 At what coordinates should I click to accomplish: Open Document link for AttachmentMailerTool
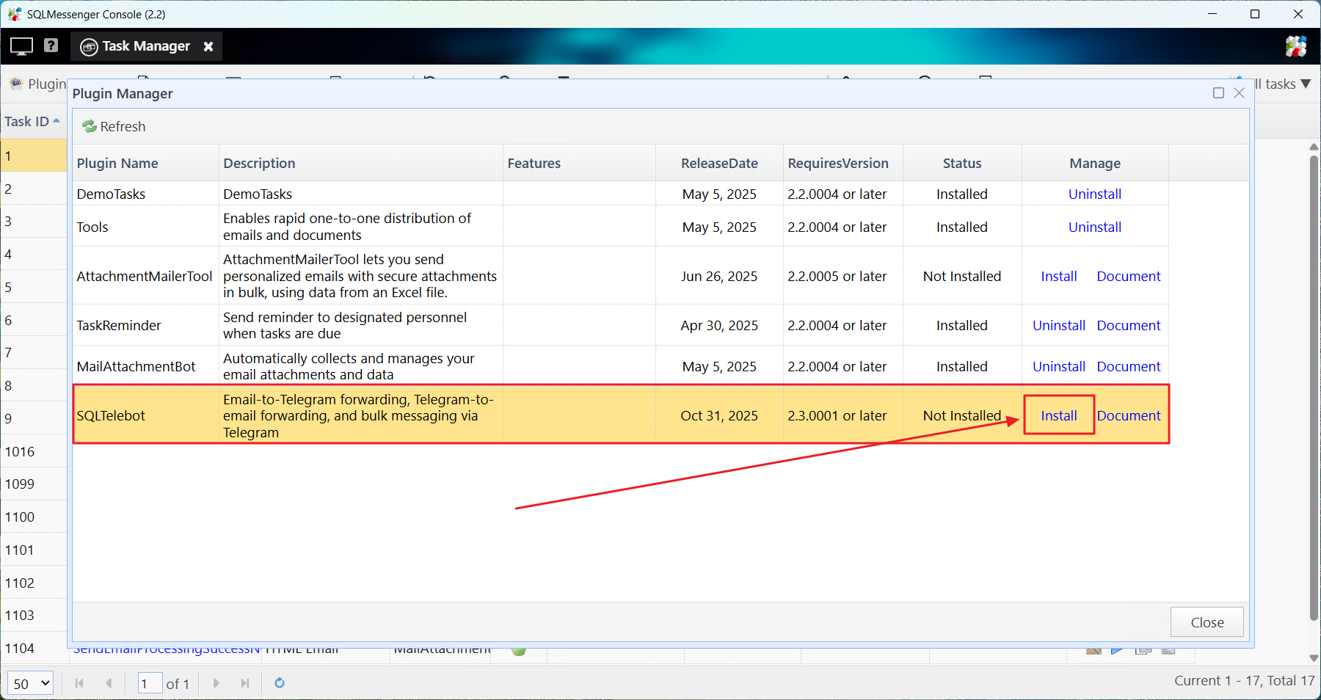[1128, 277]
